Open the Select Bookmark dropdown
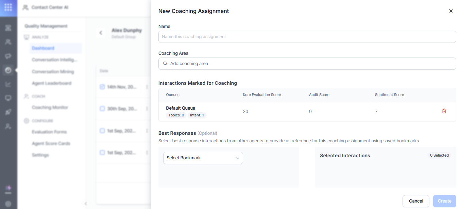The width and height of the screenshot is (460, 209). tap(203, 158)
